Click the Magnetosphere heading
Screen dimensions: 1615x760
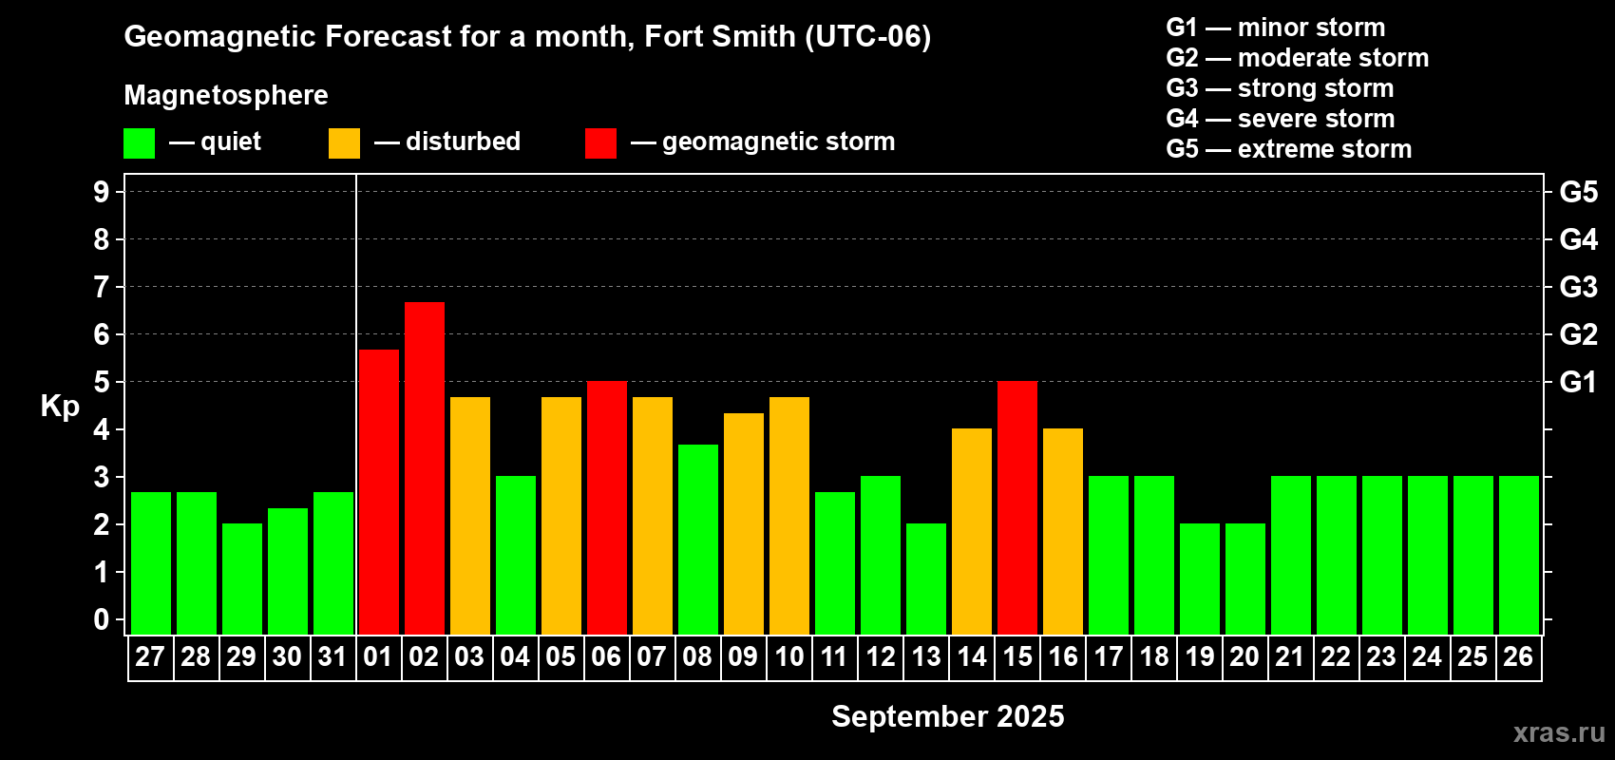pos(226,95)
